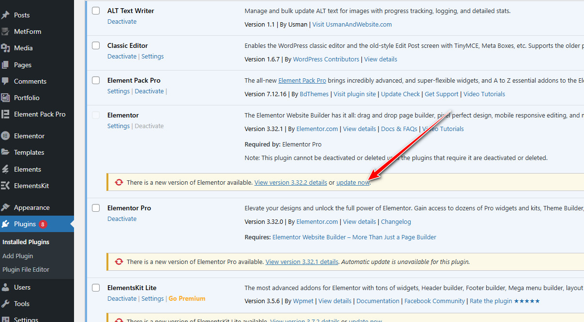The image size is (584, 322).
Task: Select the Element Pack Pro checkbox
Action: [x=96, y=80]
